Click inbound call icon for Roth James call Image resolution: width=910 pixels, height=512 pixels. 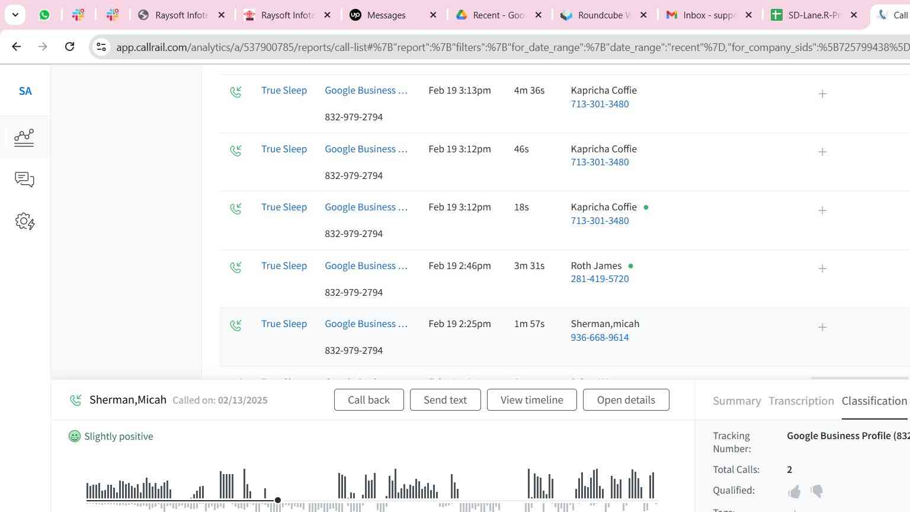(x=236, y=267)
